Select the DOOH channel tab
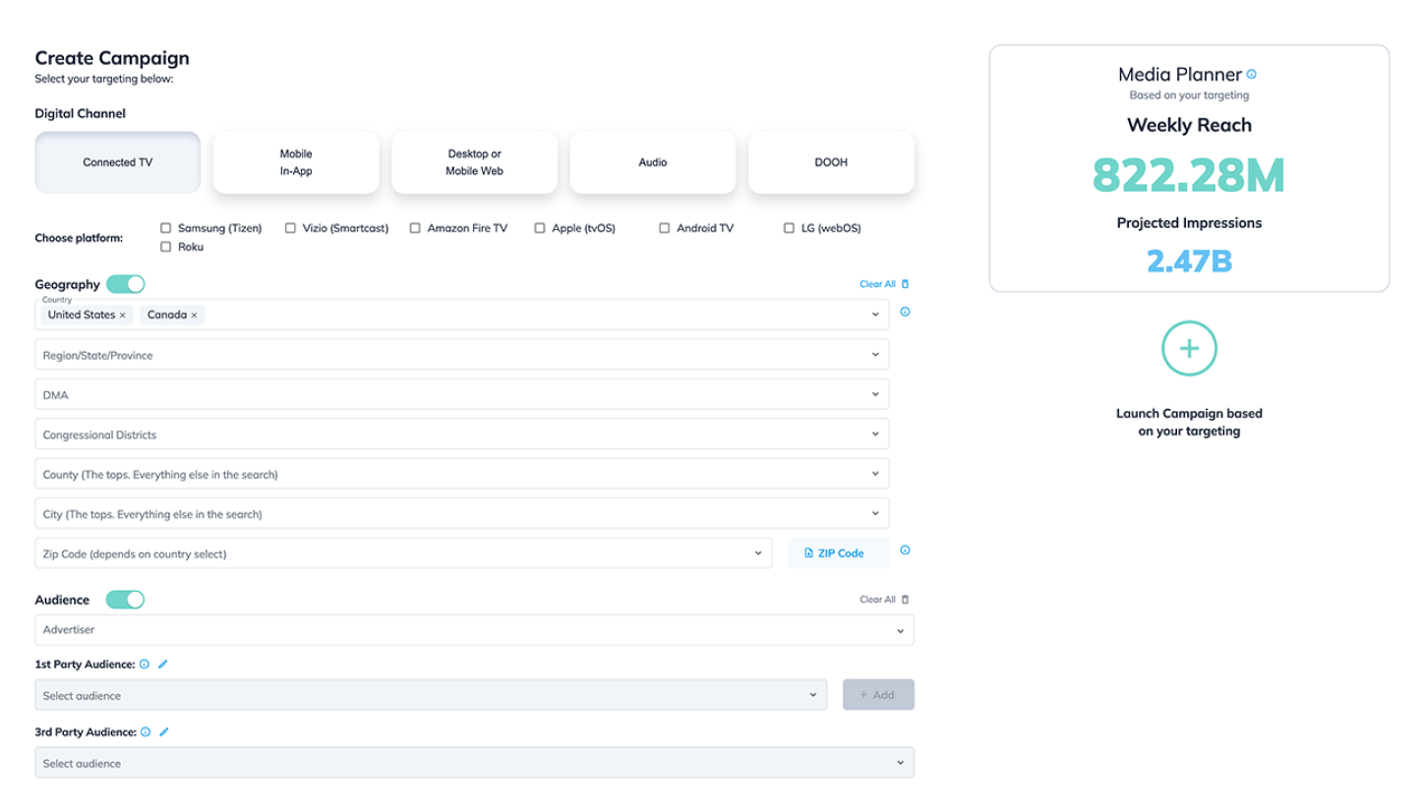Viewport: 1422px width, 810px height. click(x=831, y=162)
